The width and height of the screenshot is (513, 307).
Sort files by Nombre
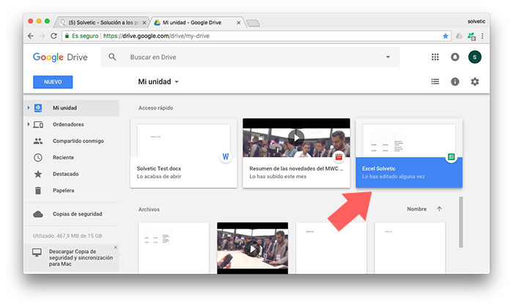[416, 209]
